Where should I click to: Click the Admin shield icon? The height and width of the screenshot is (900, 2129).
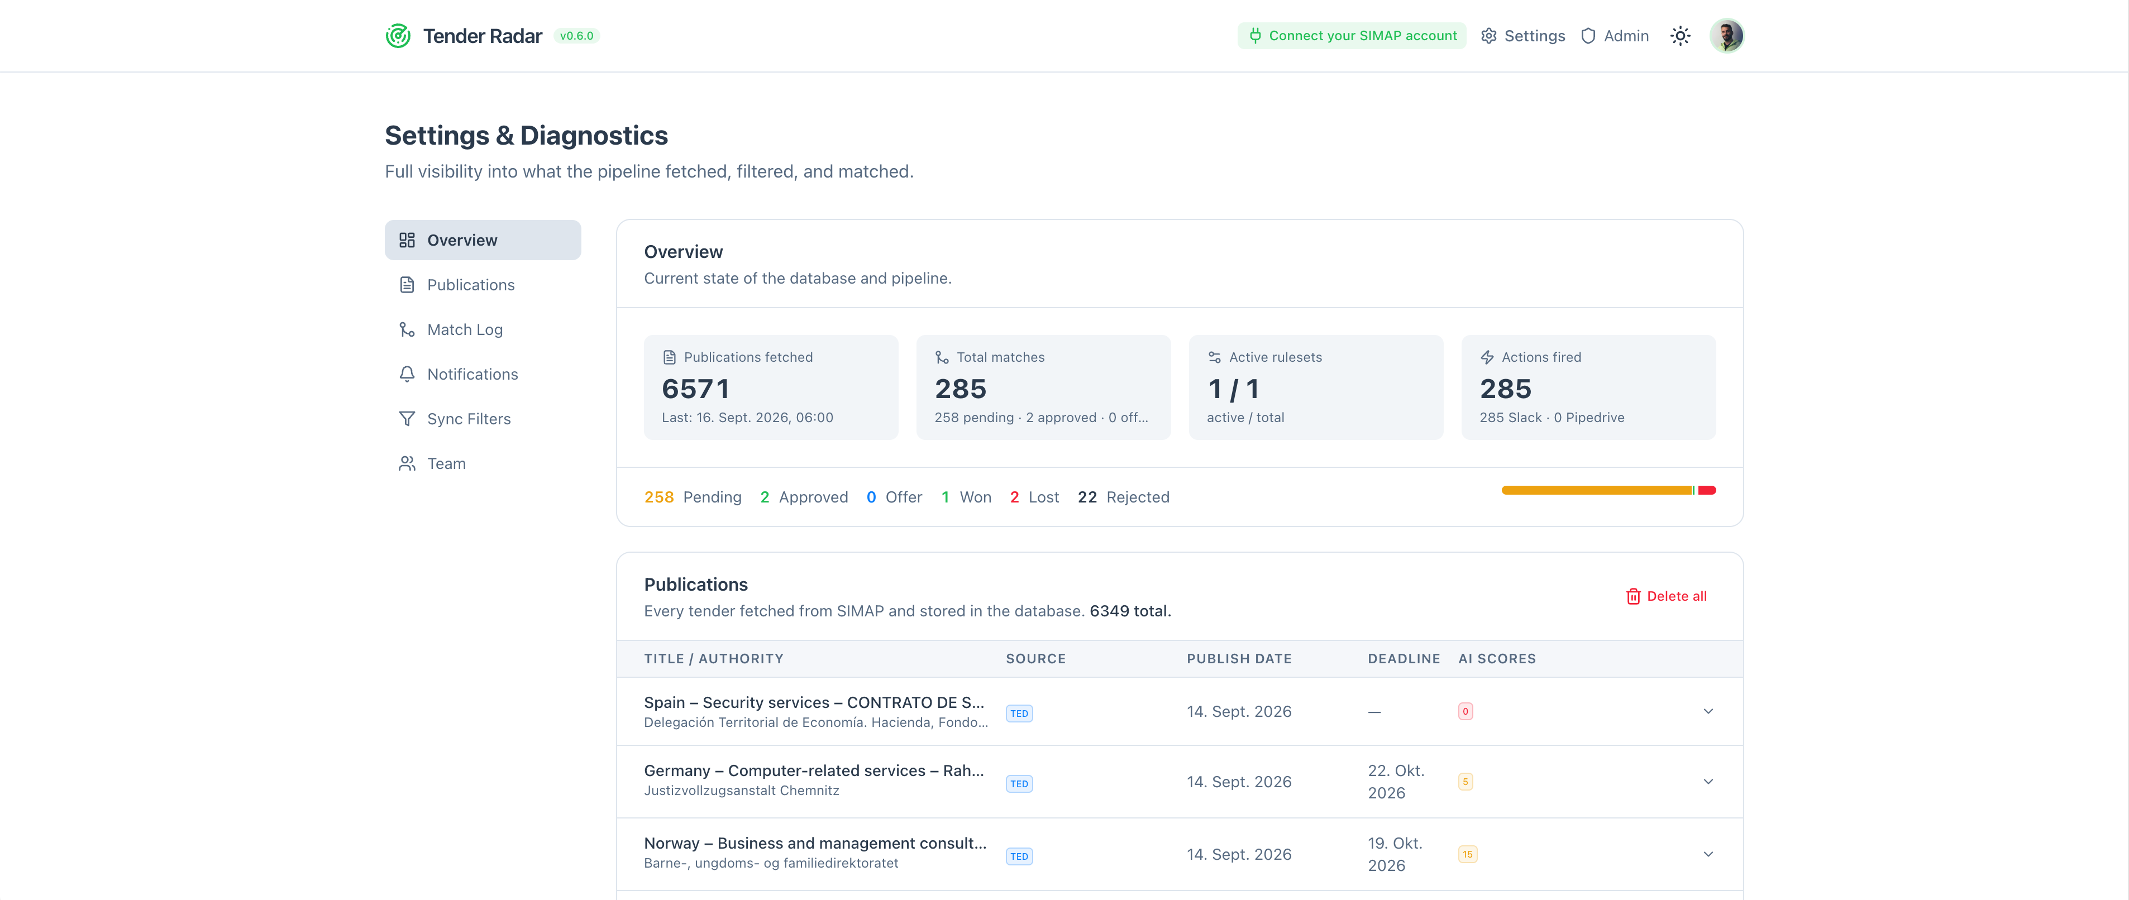(1588, 36)
